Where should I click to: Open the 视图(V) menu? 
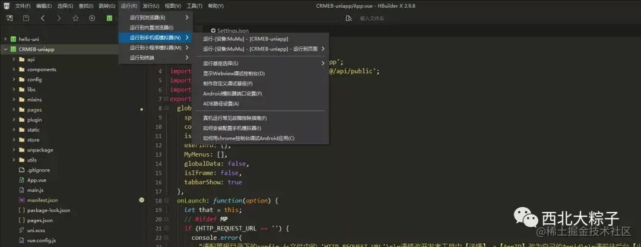173,6
